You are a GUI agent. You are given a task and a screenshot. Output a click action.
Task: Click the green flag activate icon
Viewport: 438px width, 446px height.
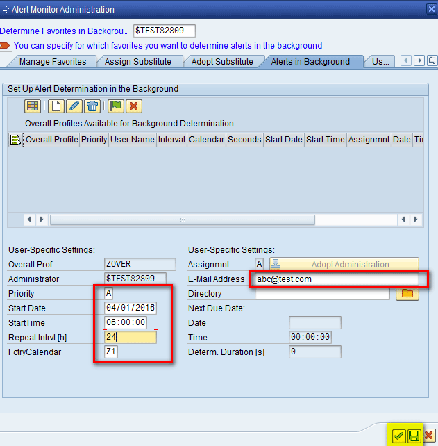116,106
